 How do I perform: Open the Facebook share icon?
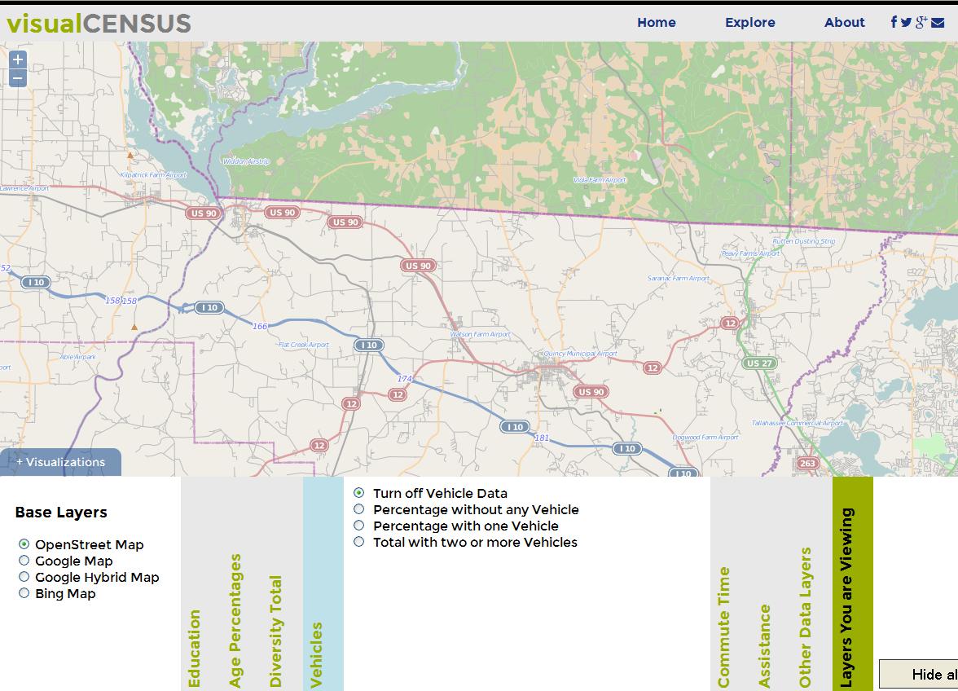pyautogui.click(x=894, y=22)
